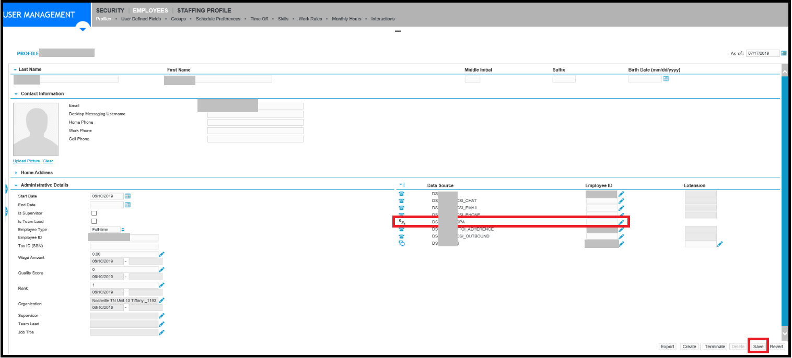Click the Upload Picture link

tap(27, 161)
